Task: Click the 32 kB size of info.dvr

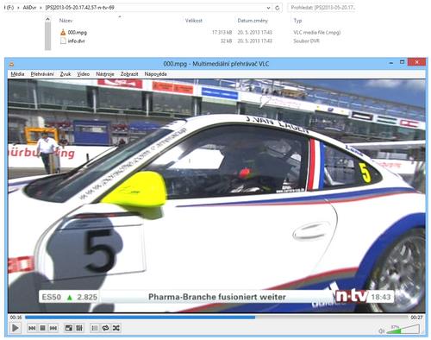Action: (226, 41)
